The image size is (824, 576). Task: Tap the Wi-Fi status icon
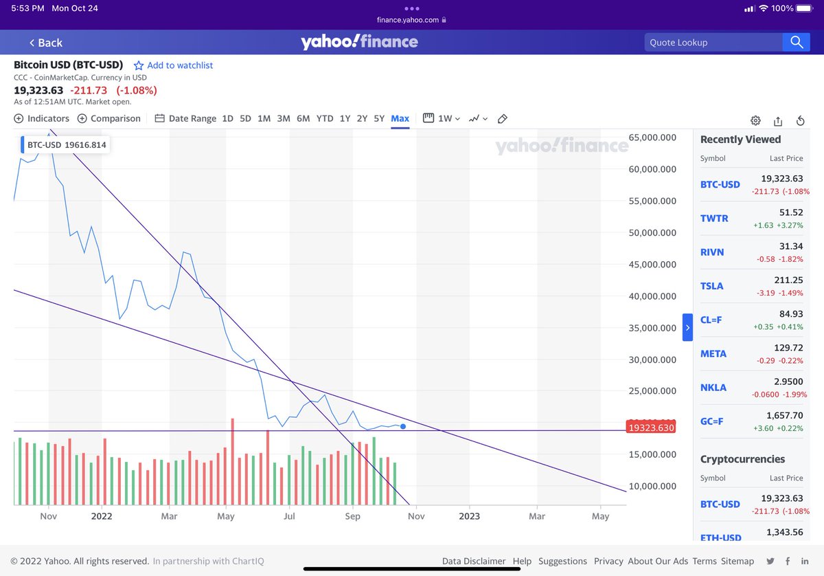pyautogui.click(x=763, y=8)
